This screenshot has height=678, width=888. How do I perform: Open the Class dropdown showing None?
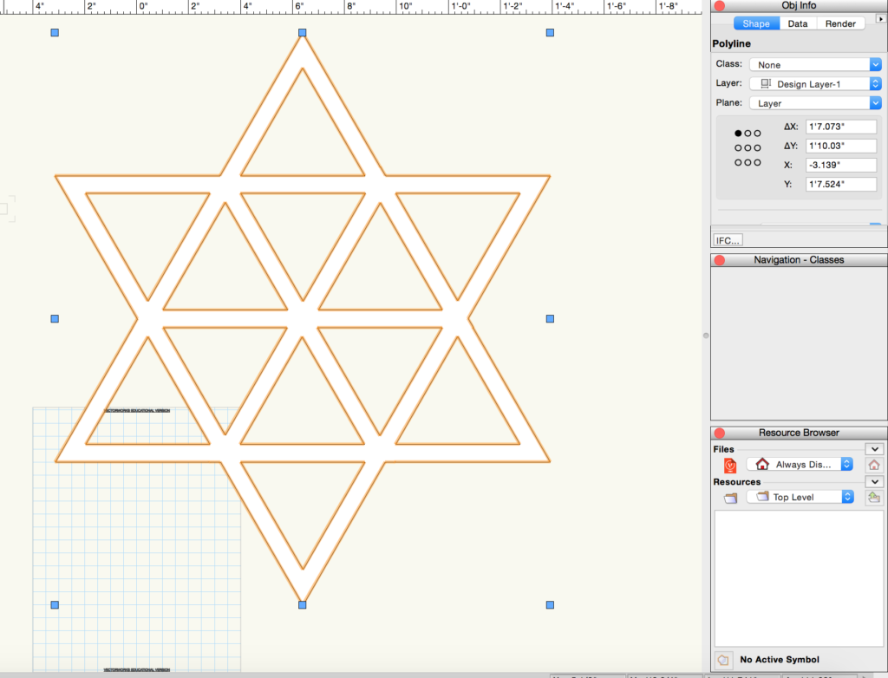pos(815,64)
